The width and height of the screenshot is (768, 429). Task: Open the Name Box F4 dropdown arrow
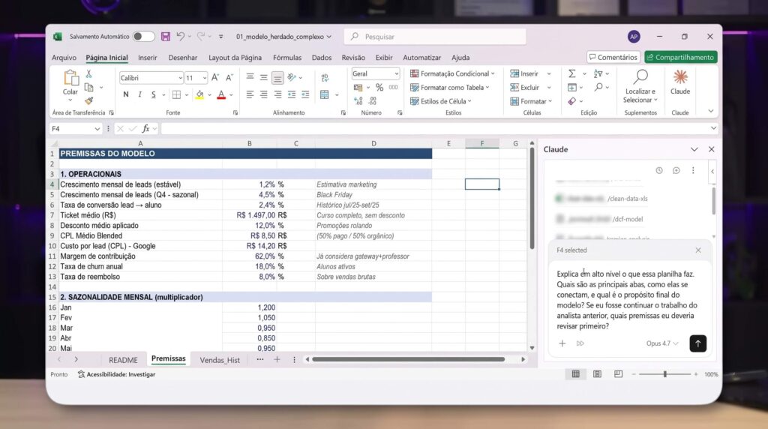coord(97,129)
